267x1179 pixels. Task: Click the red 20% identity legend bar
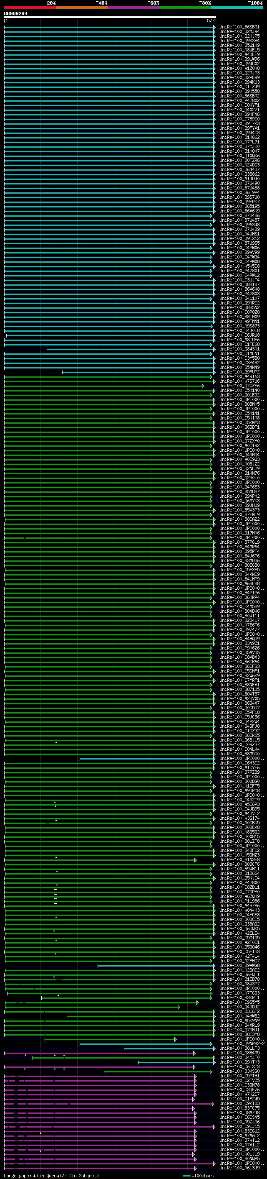30,8
